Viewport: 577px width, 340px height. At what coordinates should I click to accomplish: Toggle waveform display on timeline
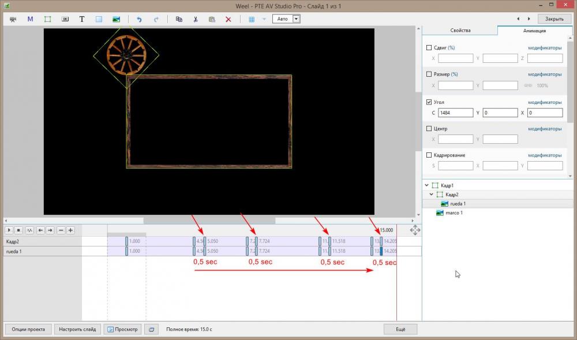coord(29,230)
